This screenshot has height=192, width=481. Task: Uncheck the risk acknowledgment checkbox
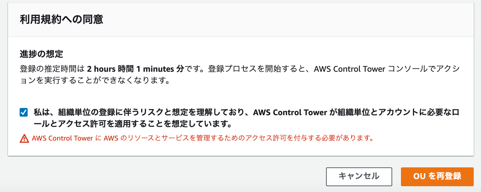point(24,112)
